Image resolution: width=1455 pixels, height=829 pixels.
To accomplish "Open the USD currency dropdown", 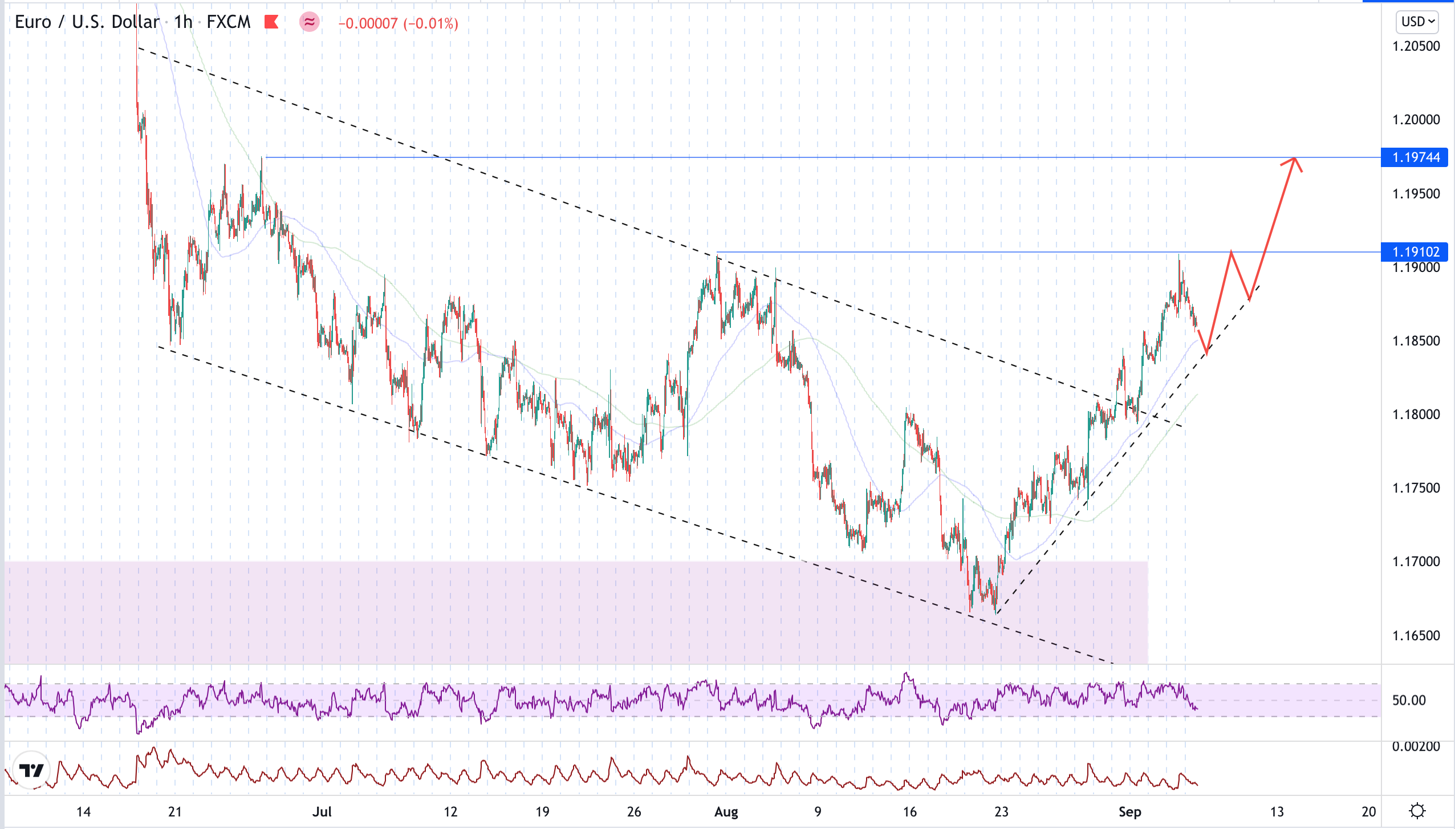I will pyautogui.click(x=1417, y=22).
